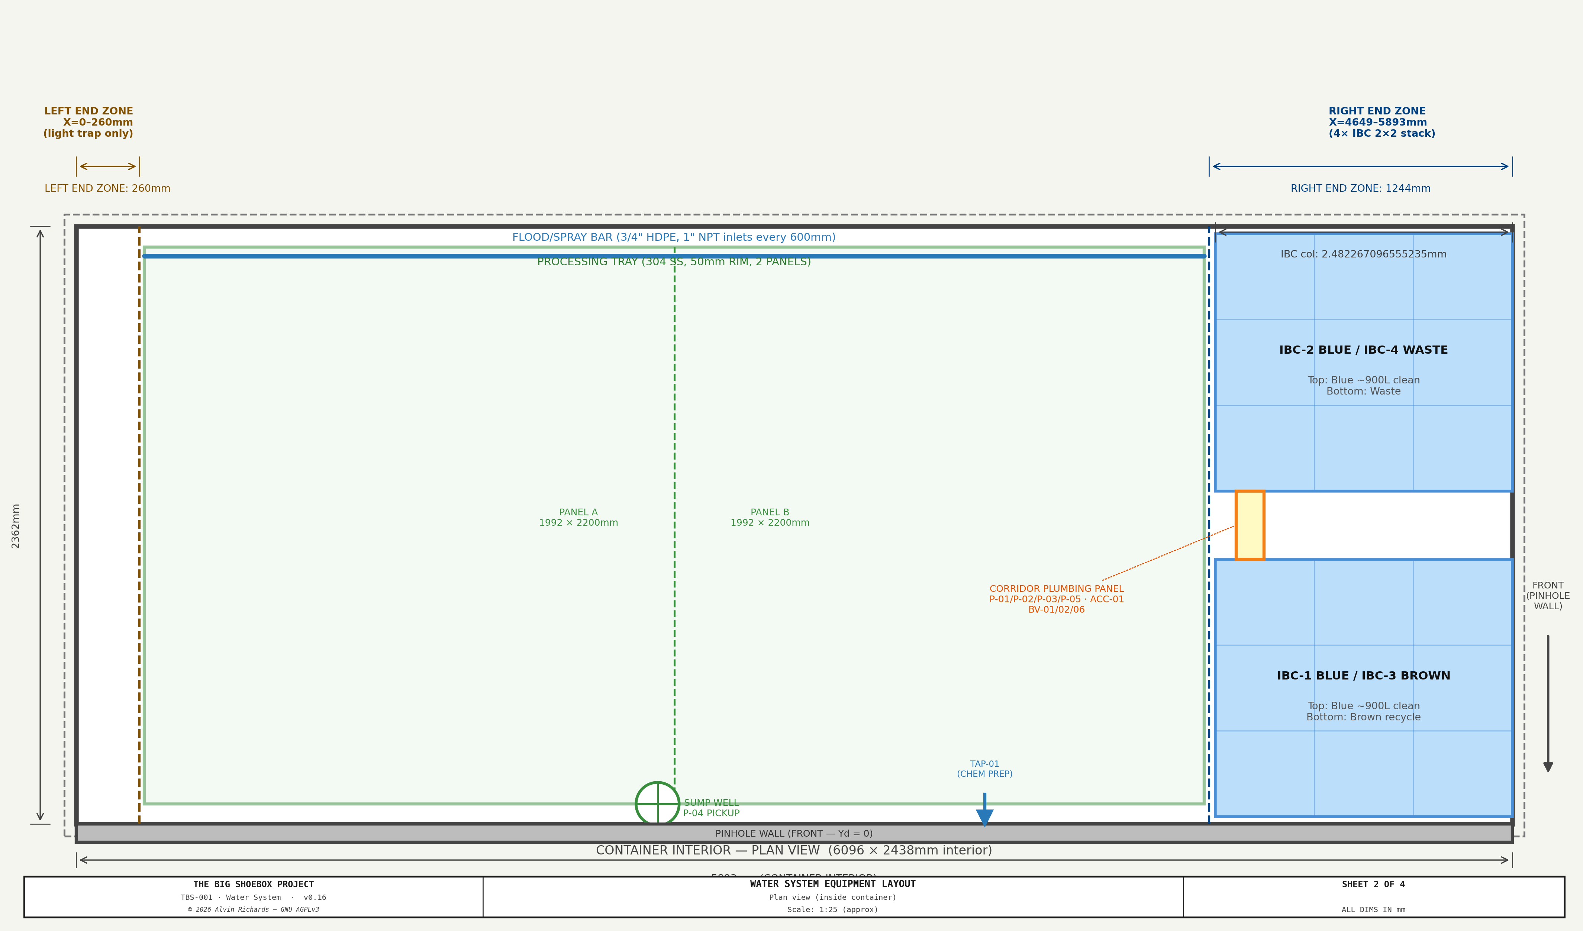Click the TAP-01 (CHEM PREP) label

984,769
